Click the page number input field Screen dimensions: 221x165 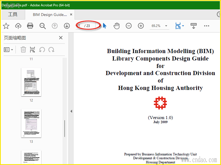click(x=81, y=26)
